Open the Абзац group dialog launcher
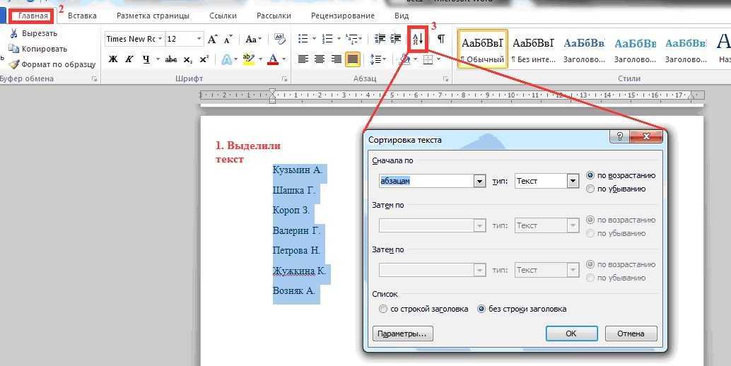731x366 pixels. coord(445,79)
